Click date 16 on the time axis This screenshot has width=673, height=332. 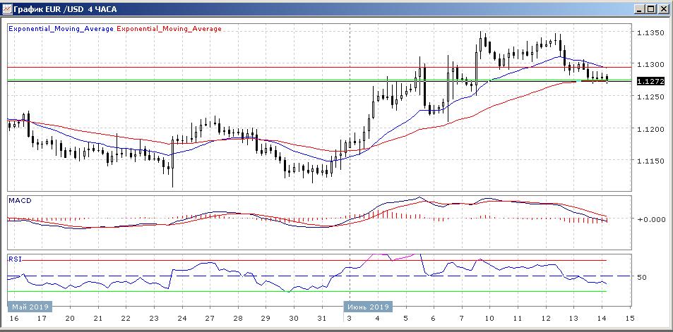pos(13,319)
